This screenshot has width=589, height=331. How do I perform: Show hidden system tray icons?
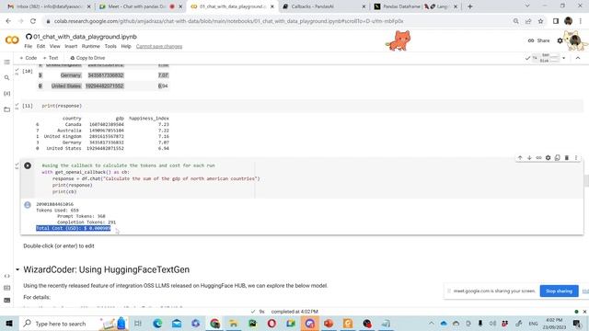(x=432, y=323)
